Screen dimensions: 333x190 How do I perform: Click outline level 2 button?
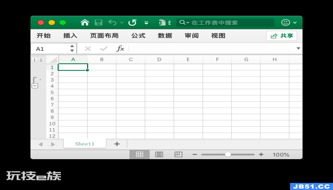[x=41, y=59]
